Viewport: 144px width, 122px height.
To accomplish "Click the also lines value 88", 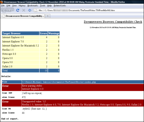I will [x=23, y=113].
